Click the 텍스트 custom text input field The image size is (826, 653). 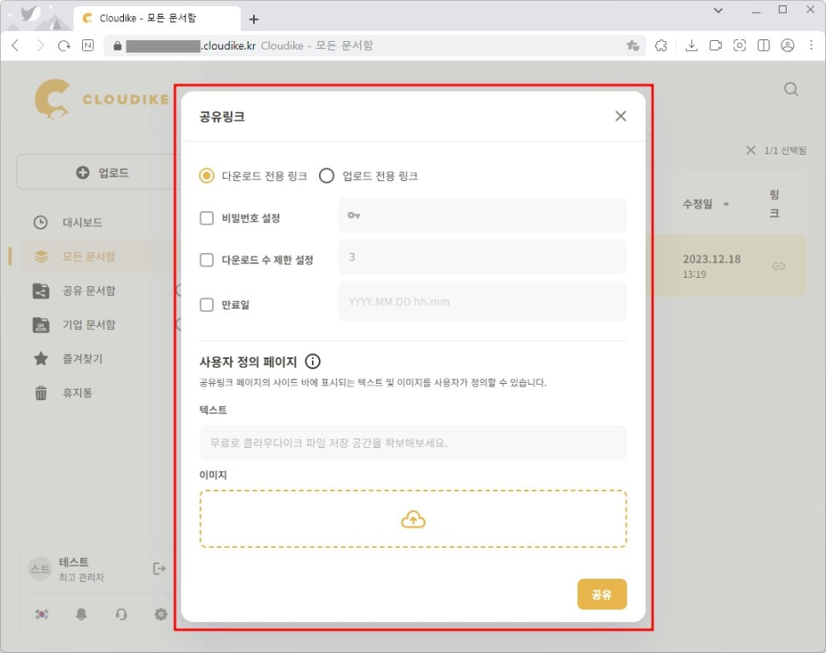tap(413, 443)
